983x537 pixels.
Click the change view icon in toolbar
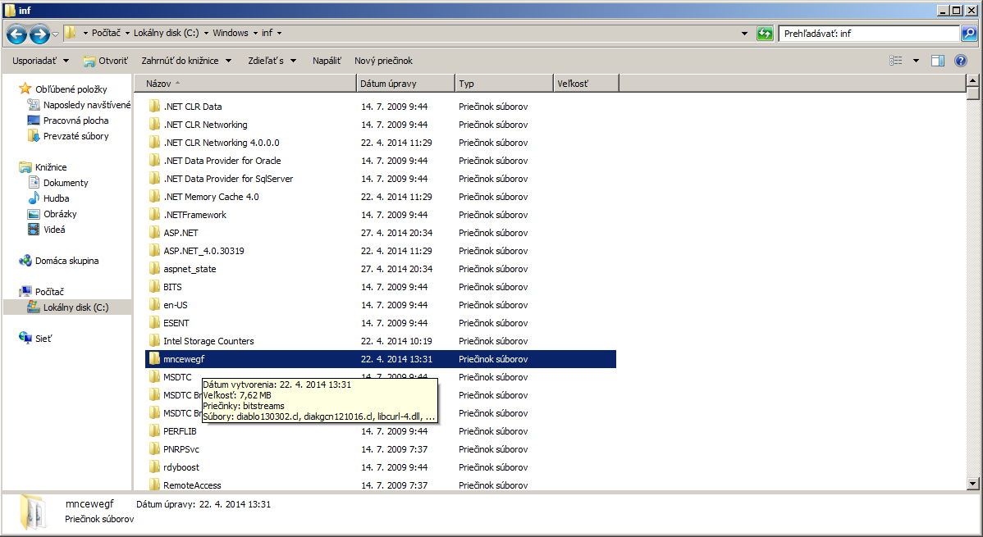896,61
